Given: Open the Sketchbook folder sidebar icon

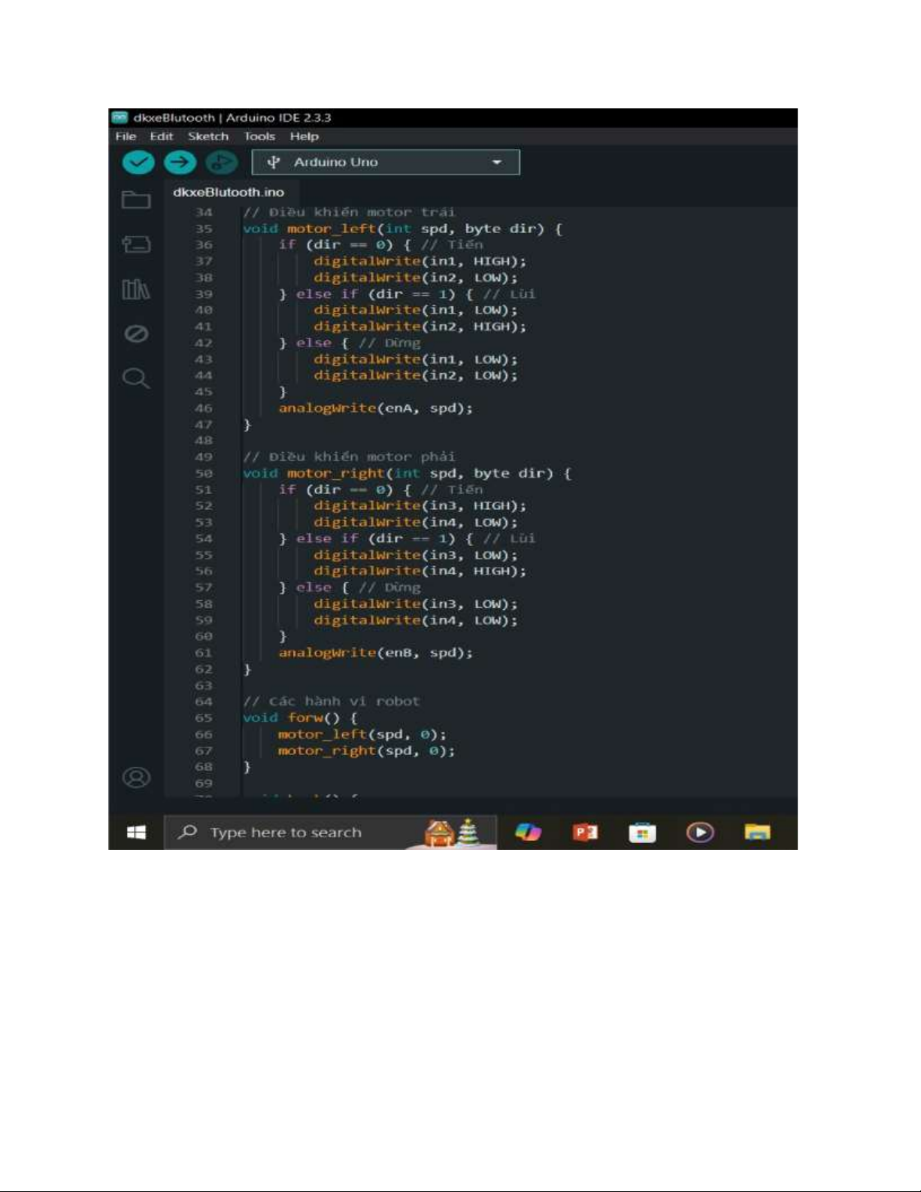Looking at the screenshot, I should [x=136, y=200].
